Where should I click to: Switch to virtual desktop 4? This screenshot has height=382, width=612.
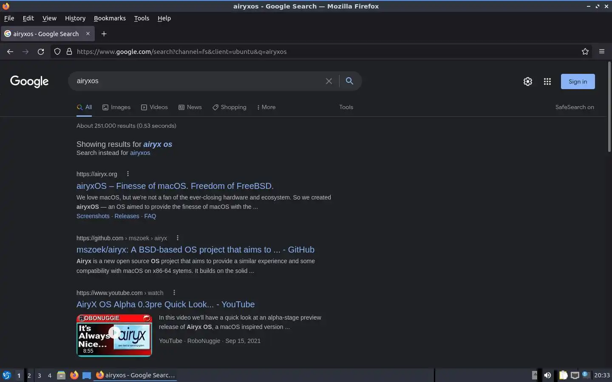(49, 375)
